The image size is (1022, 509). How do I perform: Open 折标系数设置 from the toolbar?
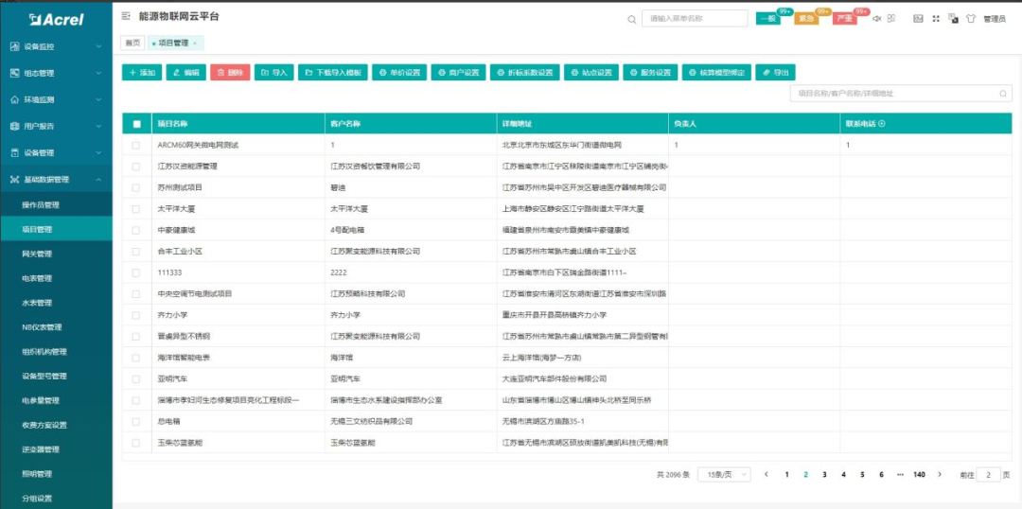click(525, 73)
